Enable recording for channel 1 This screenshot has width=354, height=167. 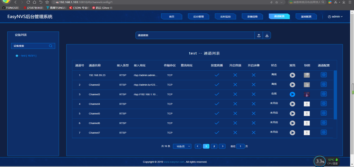tap(253, 75)
